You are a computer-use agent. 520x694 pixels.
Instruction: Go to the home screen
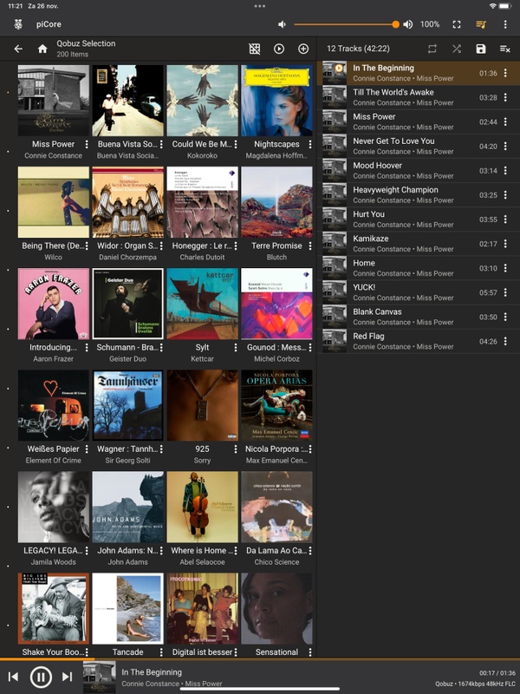tap(42, 49)
